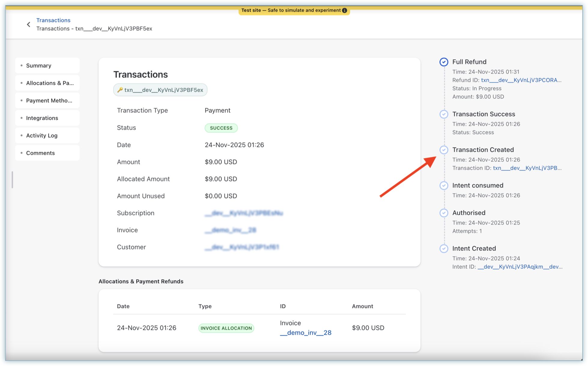Click the Transaction Created timeline check icon
Screen dimensions: 588x366
point(444,150)
